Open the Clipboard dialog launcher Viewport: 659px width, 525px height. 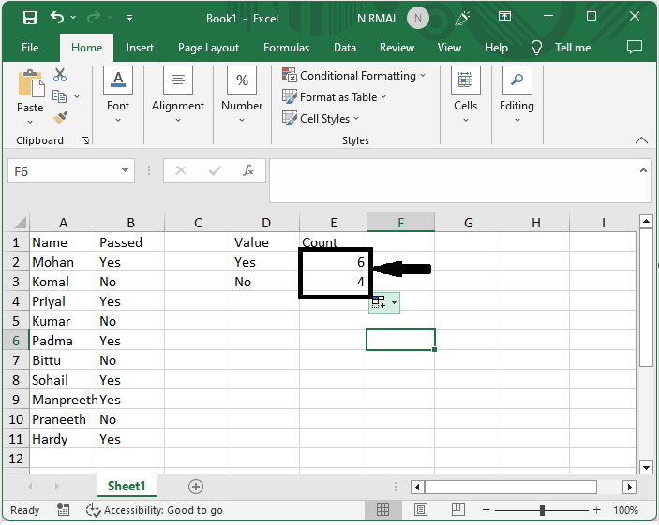click(85, 140)
